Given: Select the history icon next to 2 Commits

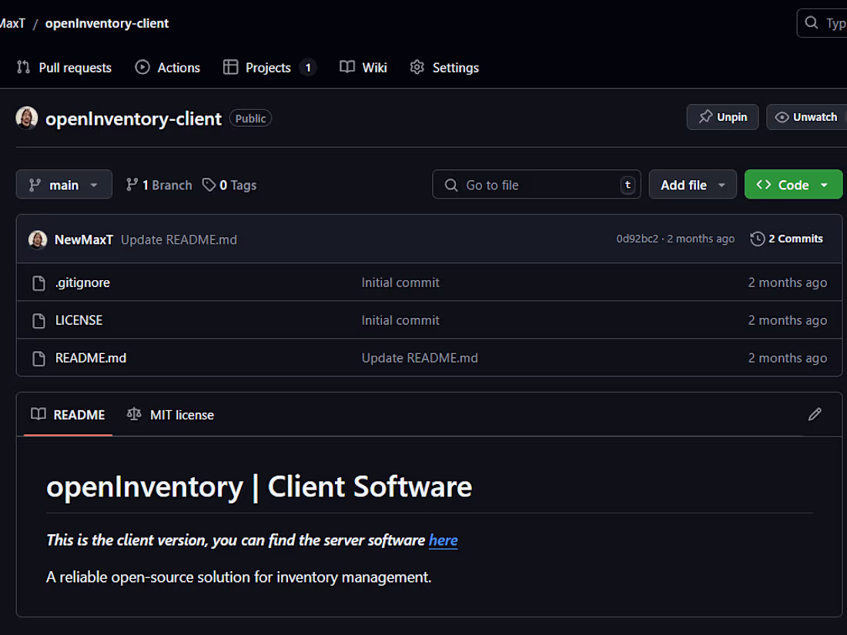Looking at the screenshot, I should pyautogui.click(x=756, y=239).
